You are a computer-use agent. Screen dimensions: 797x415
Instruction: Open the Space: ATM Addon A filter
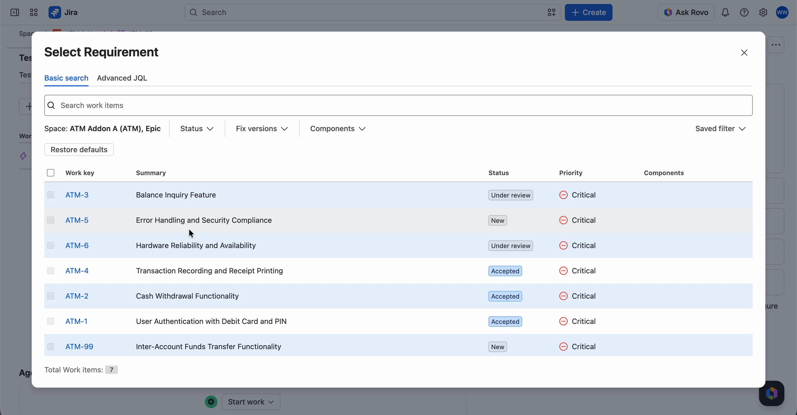tap(103, 129)
